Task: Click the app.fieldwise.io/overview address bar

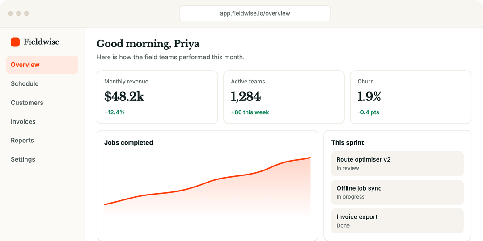Action: (255, 13)
